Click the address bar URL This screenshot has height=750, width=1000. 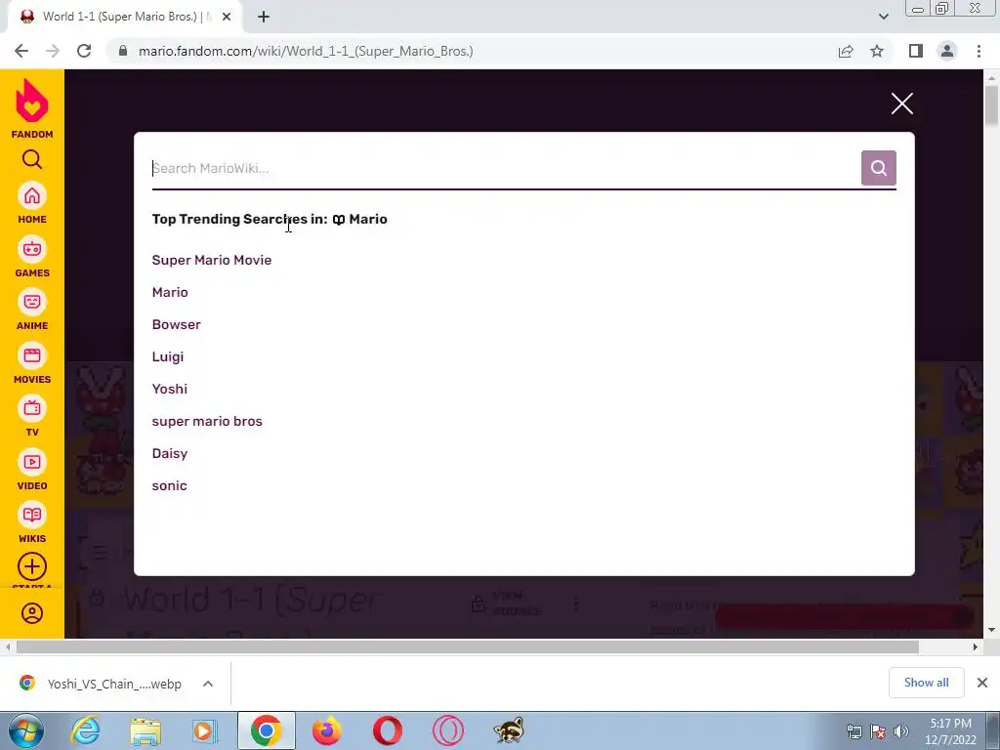(x=306, y=51)
